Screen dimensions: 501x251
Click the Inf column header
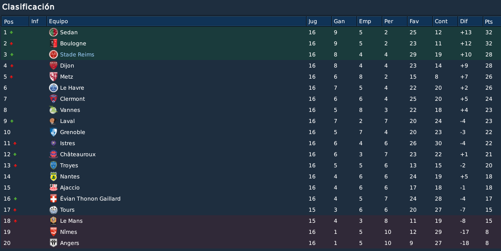point(38,21)
